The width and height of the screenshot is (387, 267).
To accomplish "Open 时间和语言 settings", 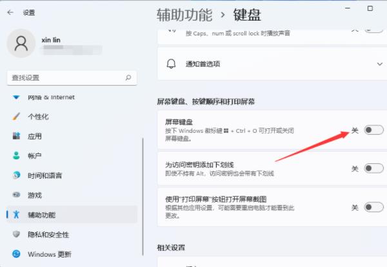I will (x=72, y=175).
